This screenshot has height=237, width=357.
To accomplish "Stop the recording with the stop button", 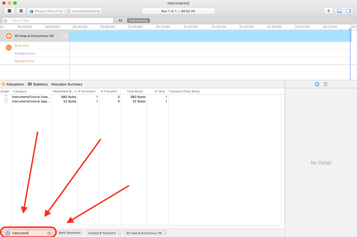I will [9, 11].
